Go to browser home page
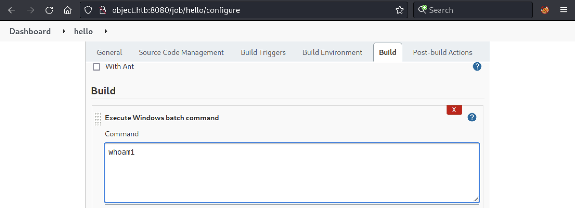The height and width of the screenshot is (208, 575). tap(68, 10)
